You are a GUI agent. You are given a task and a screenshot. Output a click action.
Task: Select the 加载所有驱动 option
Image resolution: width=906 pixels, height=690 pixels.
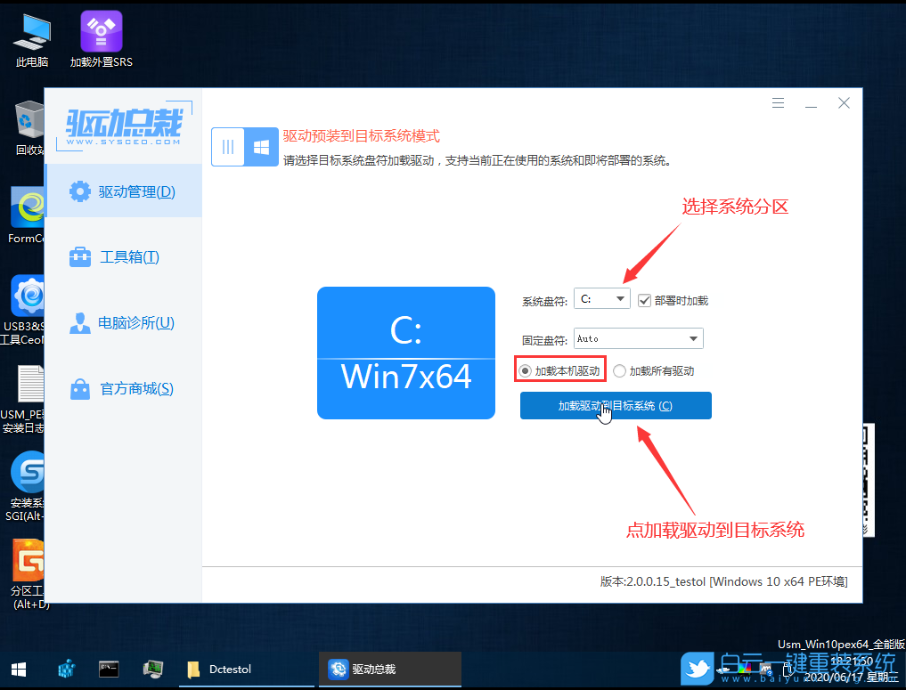point(620,369)
